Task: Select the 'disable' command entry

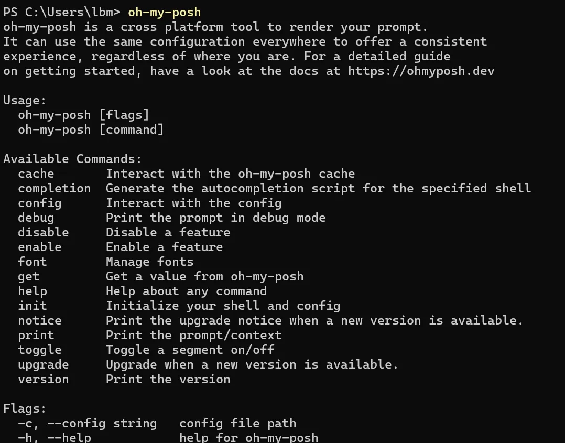Action: click(44, 232)
